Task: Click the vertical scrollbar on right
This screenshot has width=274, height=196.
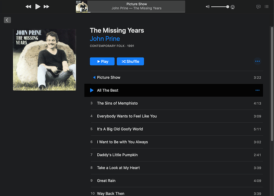Action: (x=272, y=84)
